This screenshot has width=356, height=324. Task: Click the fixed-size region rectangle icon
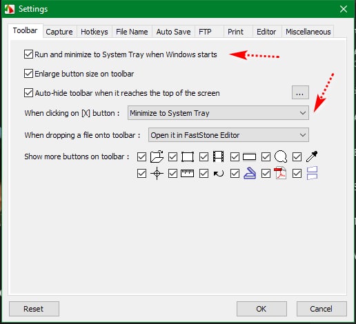point(188,157)
